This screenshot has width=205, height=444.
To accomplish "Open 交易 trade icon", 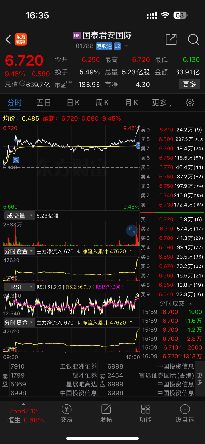I will coord(66,413).
